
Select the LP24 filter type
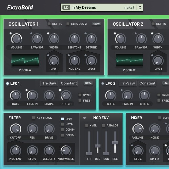pos(62,119)
